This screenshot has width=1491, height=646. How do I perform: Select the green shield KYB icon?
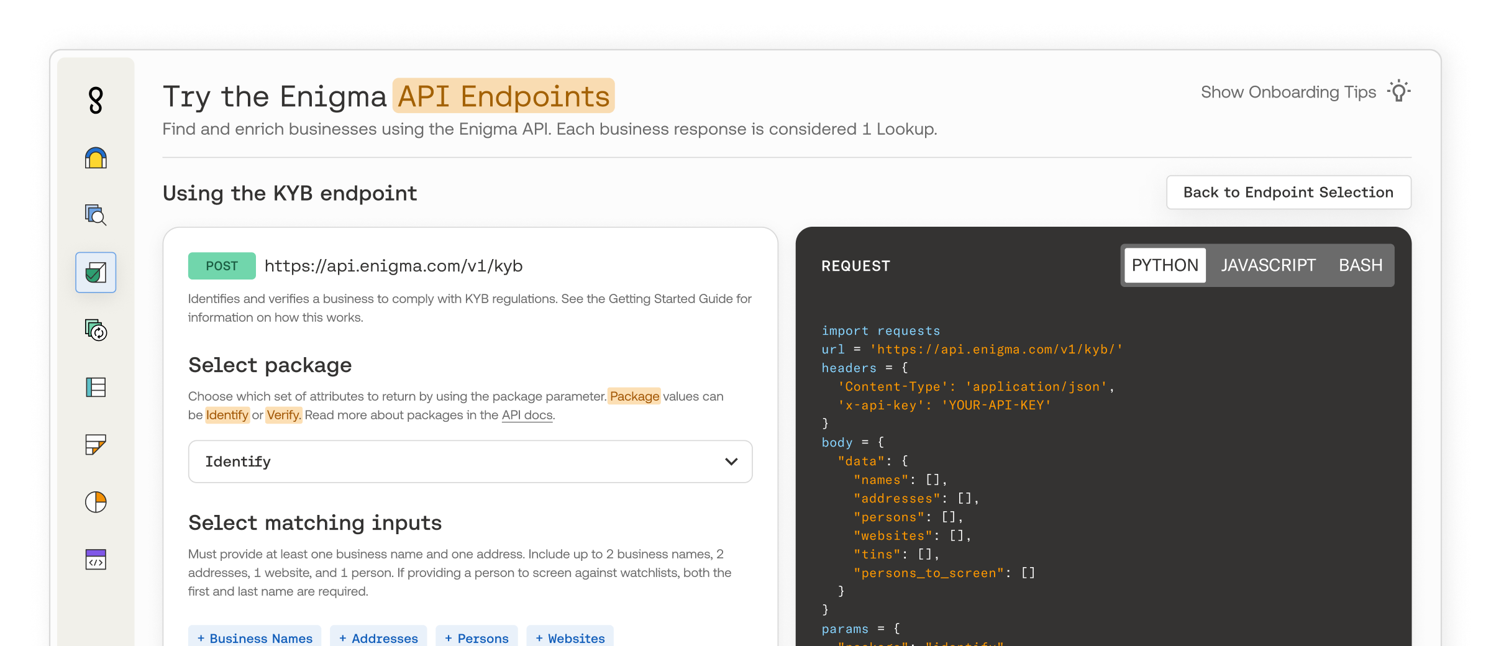[x=96, y=272]
